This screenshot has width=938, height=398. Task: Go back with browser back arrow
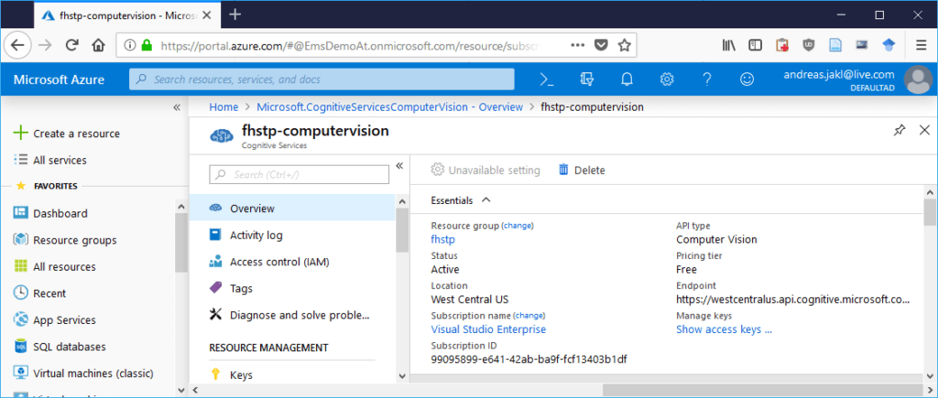[16, 45]
